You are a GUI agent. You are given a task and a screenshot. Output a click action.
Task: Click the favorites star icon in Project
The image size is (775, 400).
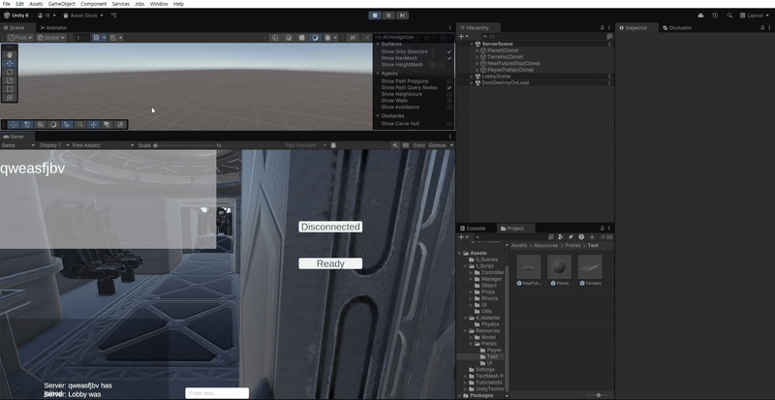point(592,237)
